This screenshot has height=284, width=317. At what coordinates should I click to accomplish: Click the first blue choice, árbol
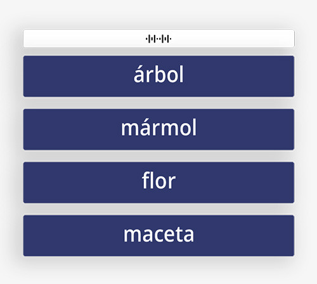point(158,76)
